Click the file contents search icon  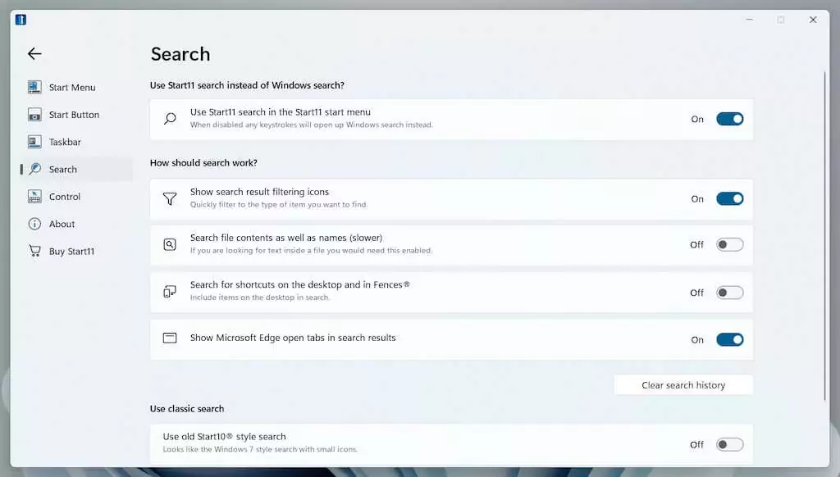170,245
